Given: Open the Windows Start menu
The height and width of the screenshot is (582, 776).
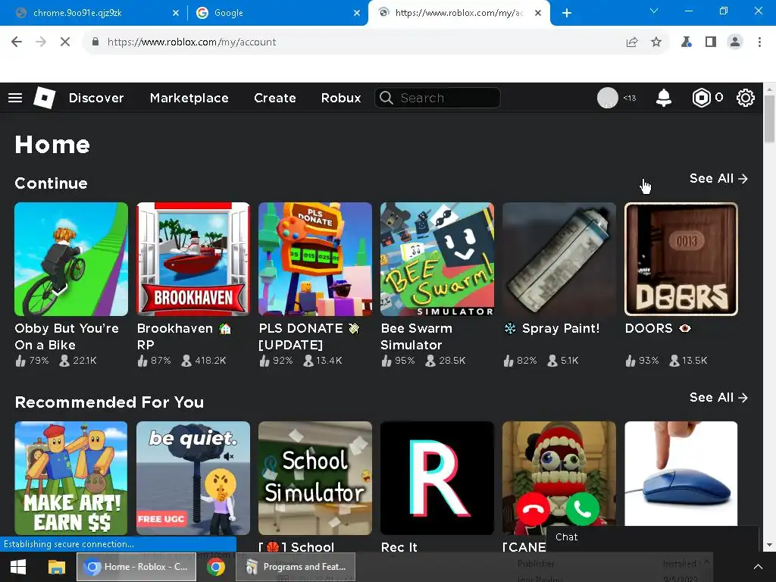Looking at the screenshot, I should pos(18,567).
